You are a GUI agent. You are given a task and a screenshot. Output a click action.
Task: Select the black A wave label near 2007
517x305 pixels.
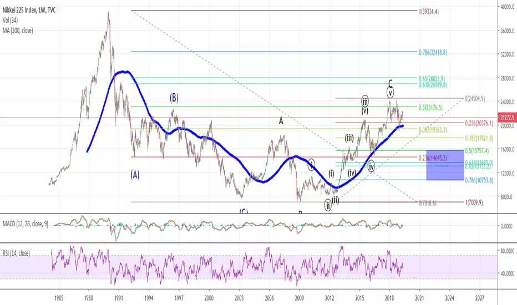pos(281,121)
